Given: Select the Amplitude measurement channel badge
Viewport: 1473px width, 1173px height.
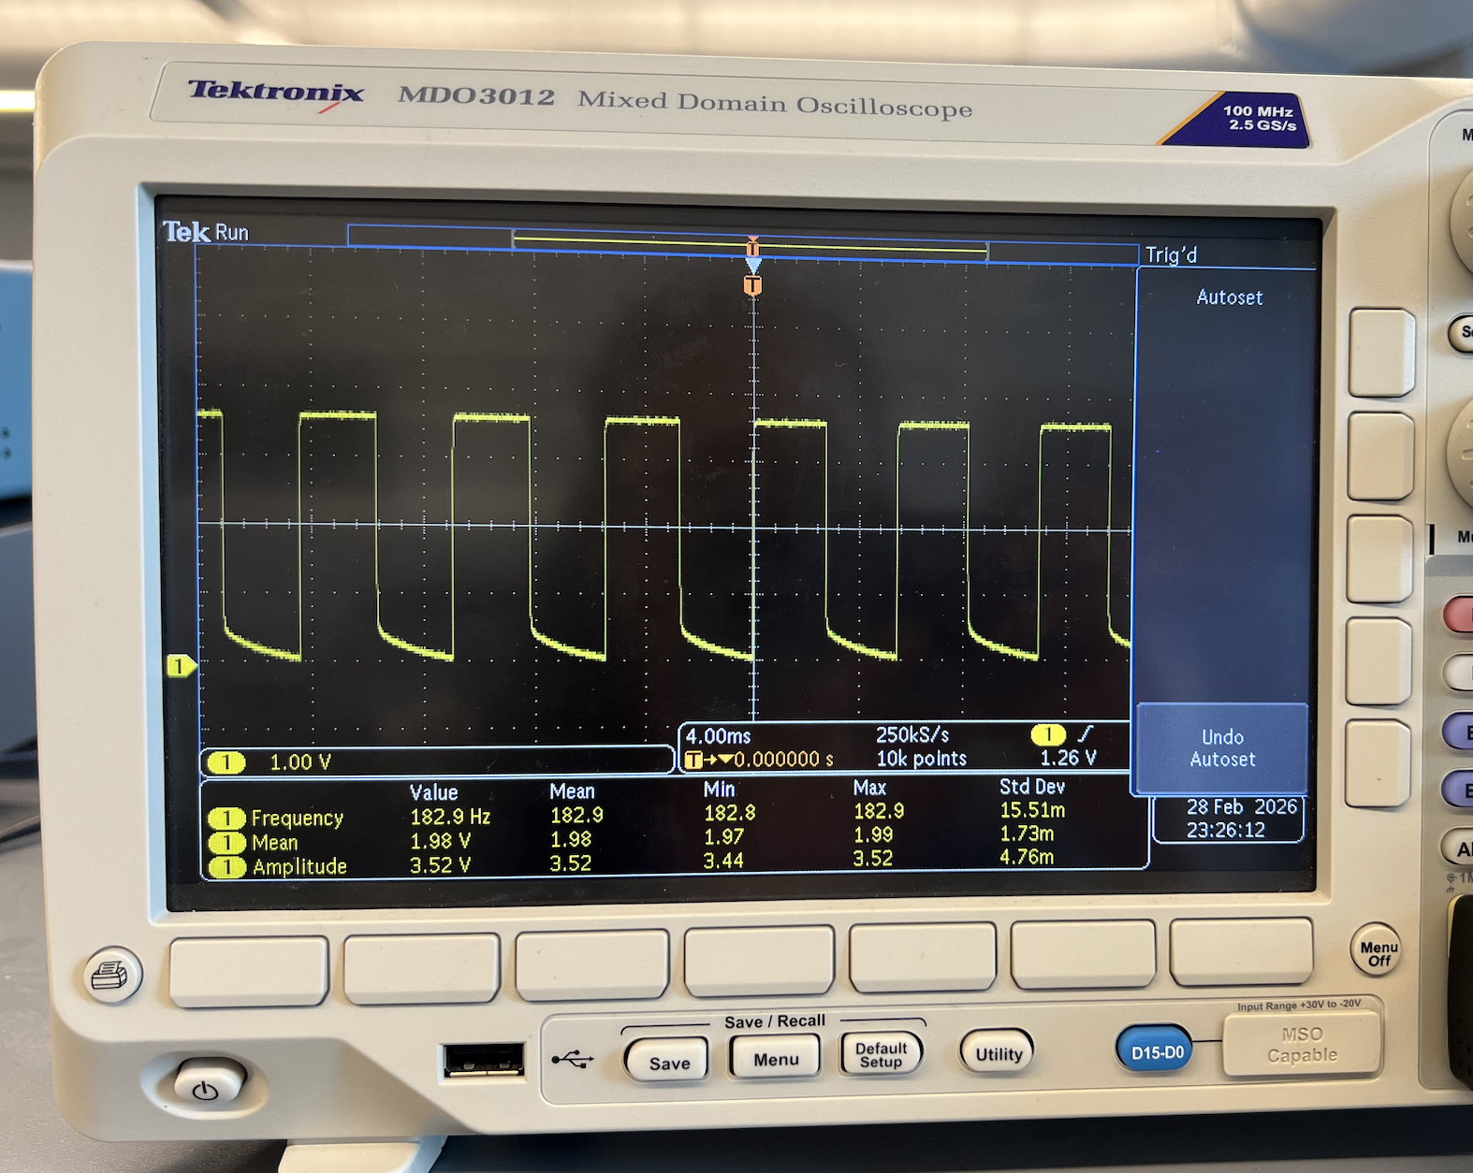Looking at the screenshot, I should point(226,867).
